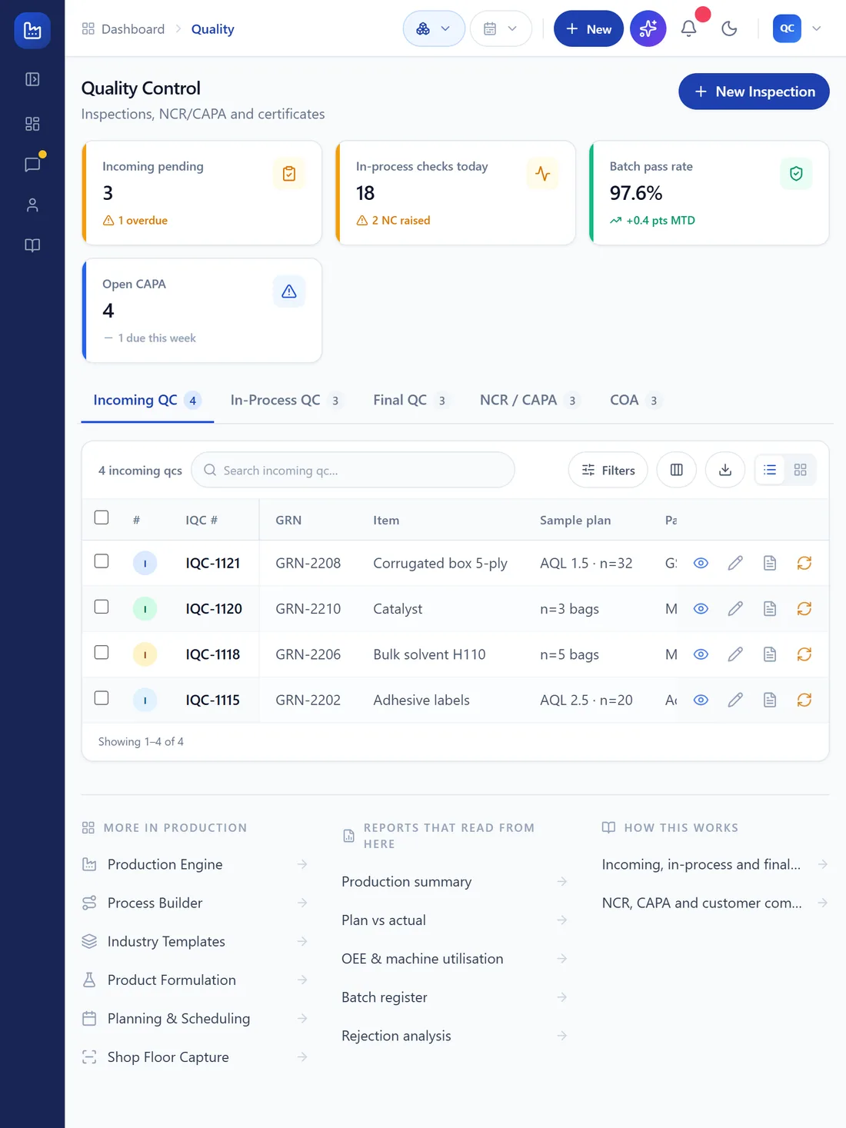The image size is (846, 1128).
Task: Open the calendar date dropdown
Action: tap(501, 28)
